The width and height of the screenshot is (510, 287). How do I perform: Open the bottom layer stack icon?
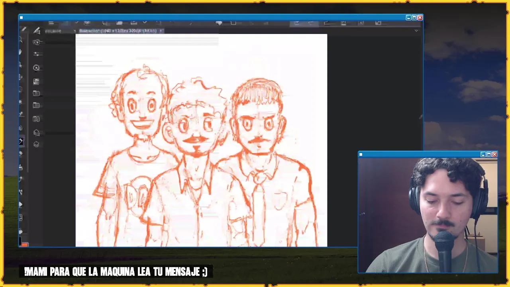coord(36,144)
